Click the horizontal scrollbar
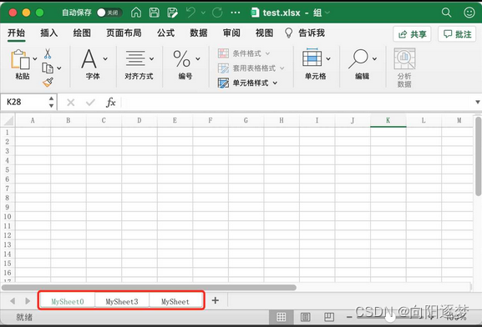This screenshot has height=327, width=482. pos(149,288)
